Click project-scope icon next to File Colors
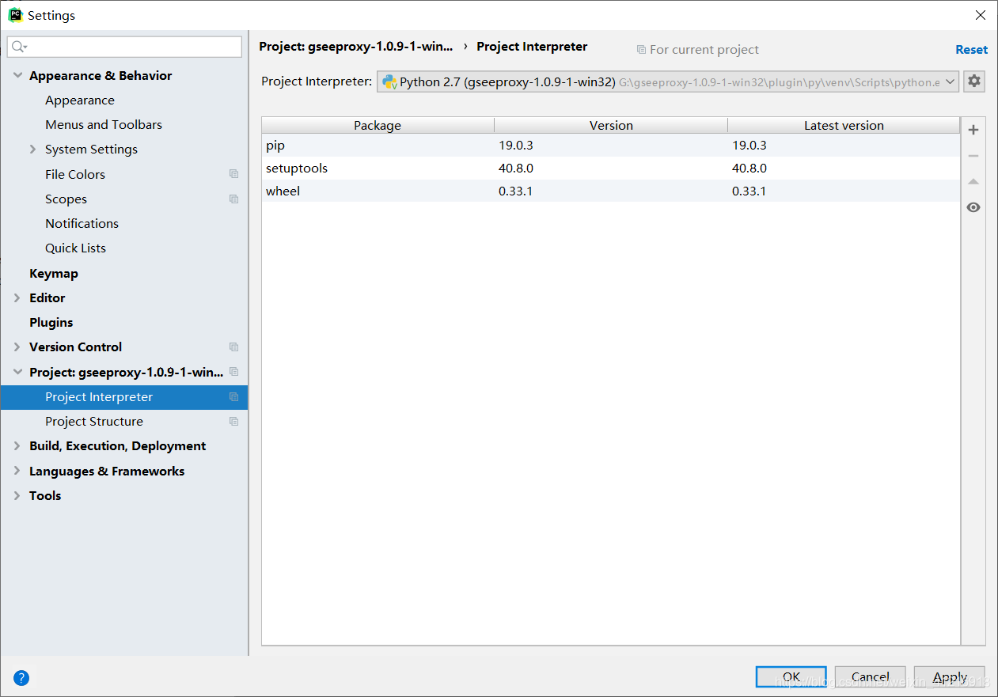Image resolution: width=998 pixels, height=697 pixels. 233,174
